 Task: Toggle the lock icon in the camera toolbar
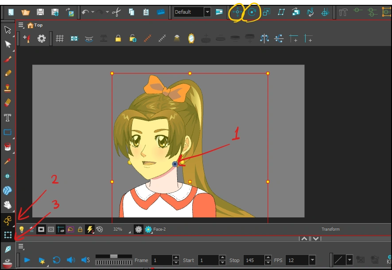click(x=80, y=229)
